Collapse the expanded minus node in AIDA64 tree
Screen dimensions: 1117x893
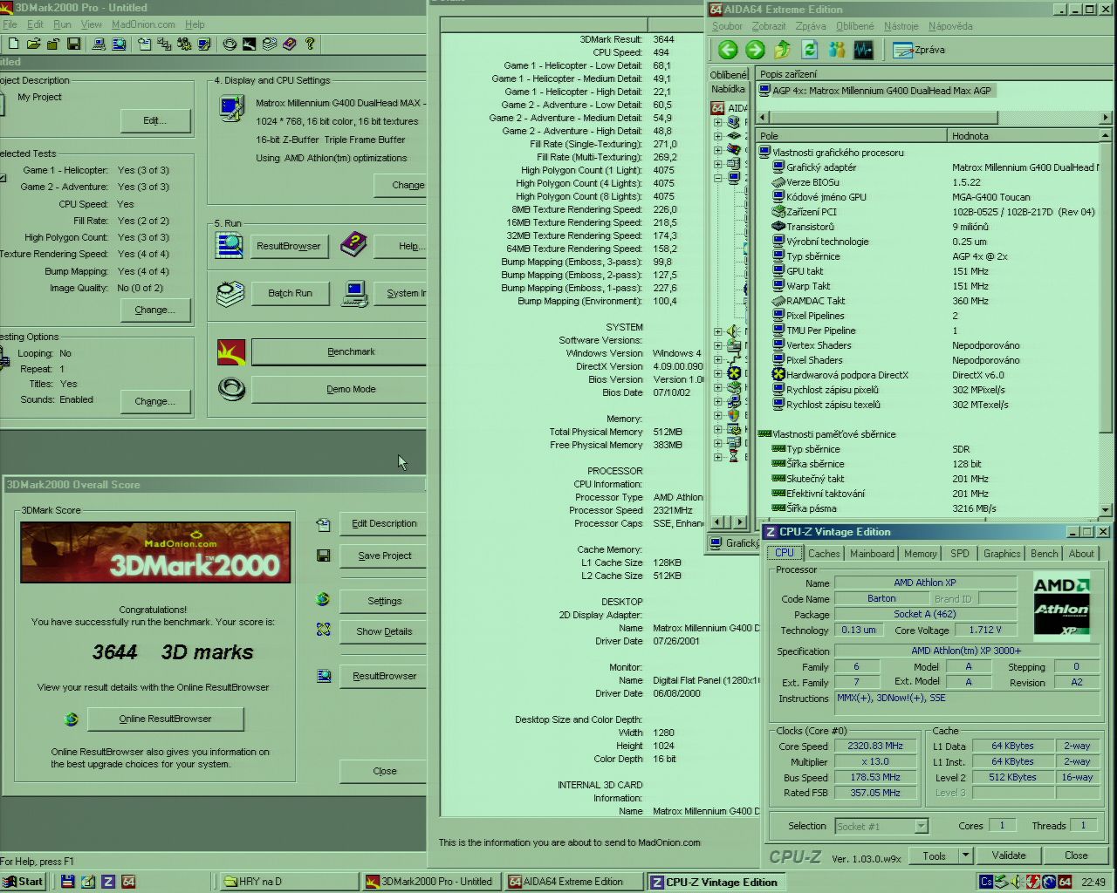tap(717, 177)
